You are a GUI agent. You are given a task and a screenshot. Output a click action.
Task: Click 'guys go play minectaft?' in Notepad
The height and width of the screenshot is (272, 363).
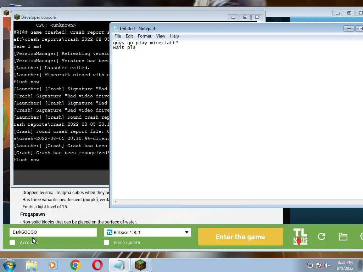146,43
